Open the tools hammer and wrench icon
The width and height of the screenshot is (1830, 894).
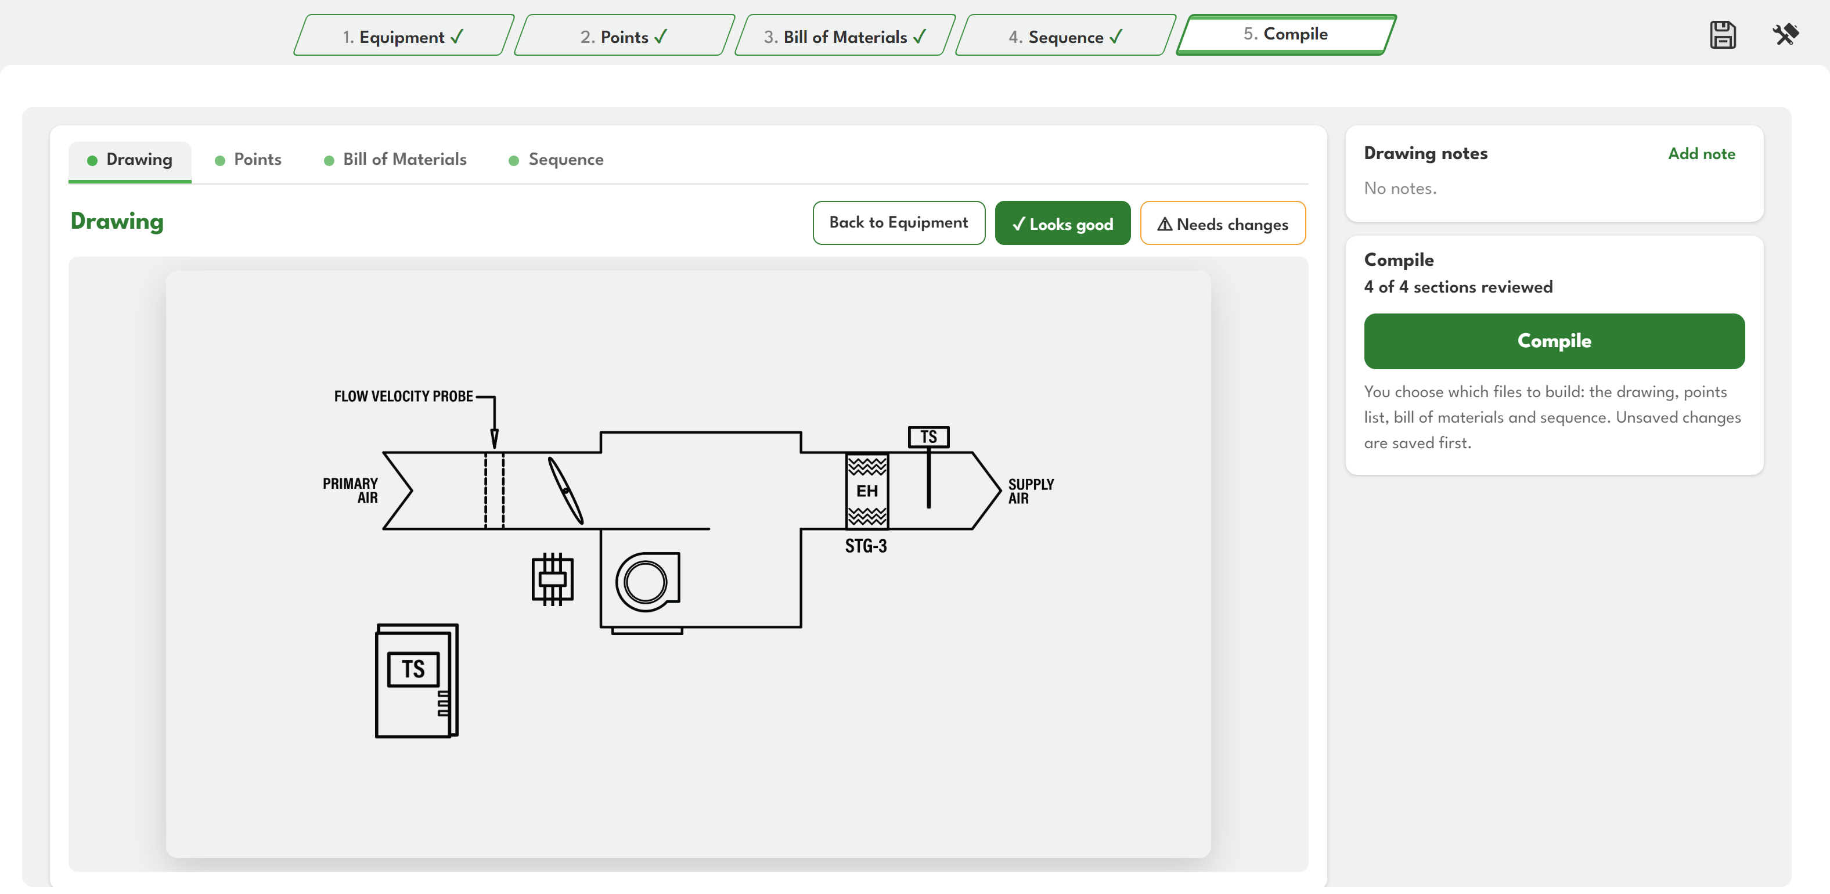(1785, 34)
